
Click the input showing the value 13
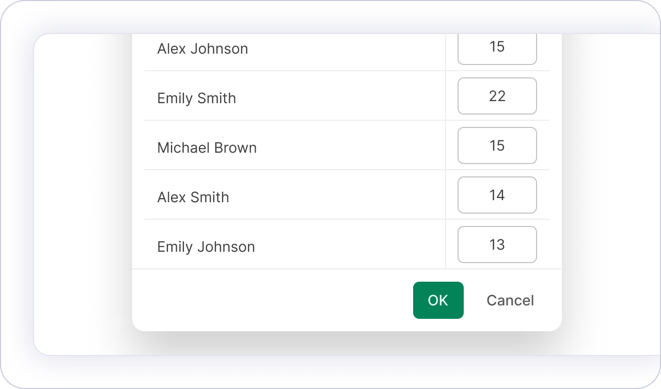(497, 245)
